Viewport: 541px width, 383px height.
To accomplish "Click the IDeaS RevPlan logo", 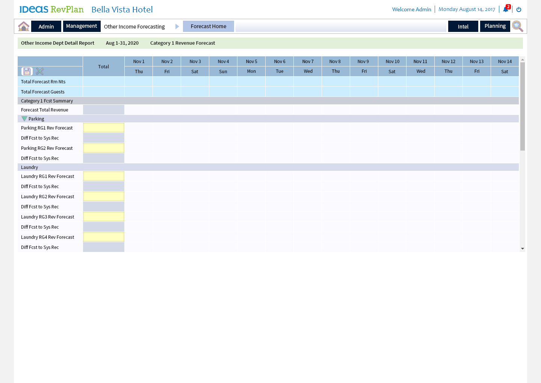I will (51, 9).
